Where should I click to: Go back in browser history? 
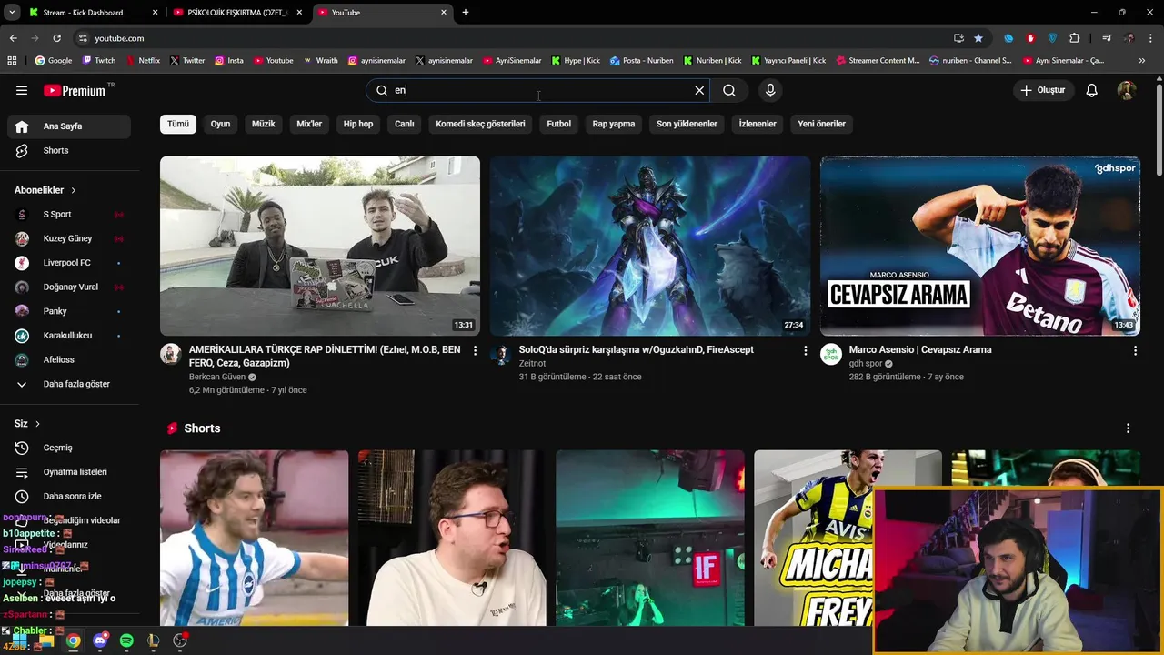pos(14,38)
